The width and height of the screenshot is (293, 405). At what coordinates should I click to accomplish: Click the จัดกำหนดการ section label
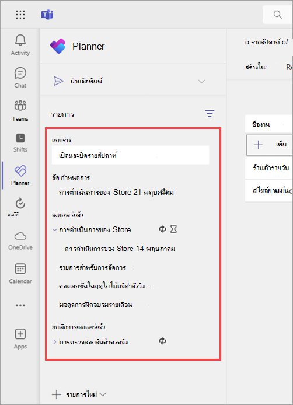[71, 177]
